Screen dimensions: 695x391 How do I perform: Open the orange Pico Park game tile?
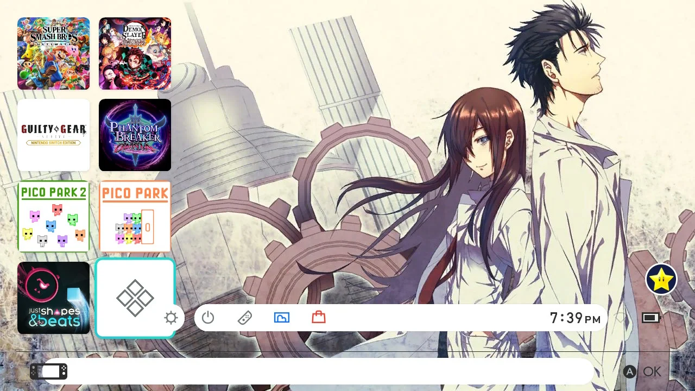135,216
